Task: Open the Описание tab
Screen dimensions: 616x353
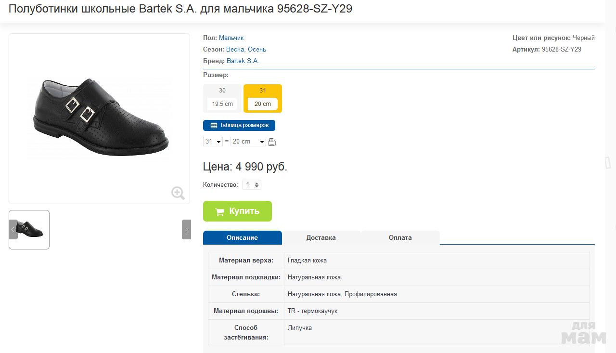Action: (242, 237)
